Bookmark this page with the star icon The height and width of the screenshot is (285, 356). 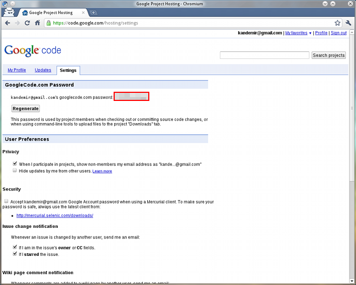pyautogui.click(x=338, y=23)
